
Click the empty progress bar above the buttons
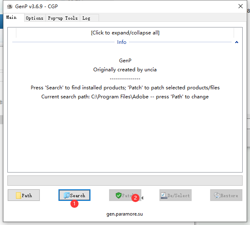click(125, 181)
